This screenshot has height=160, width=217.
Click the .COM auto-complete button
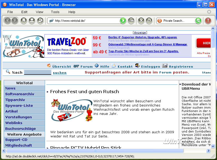point(131,21)
